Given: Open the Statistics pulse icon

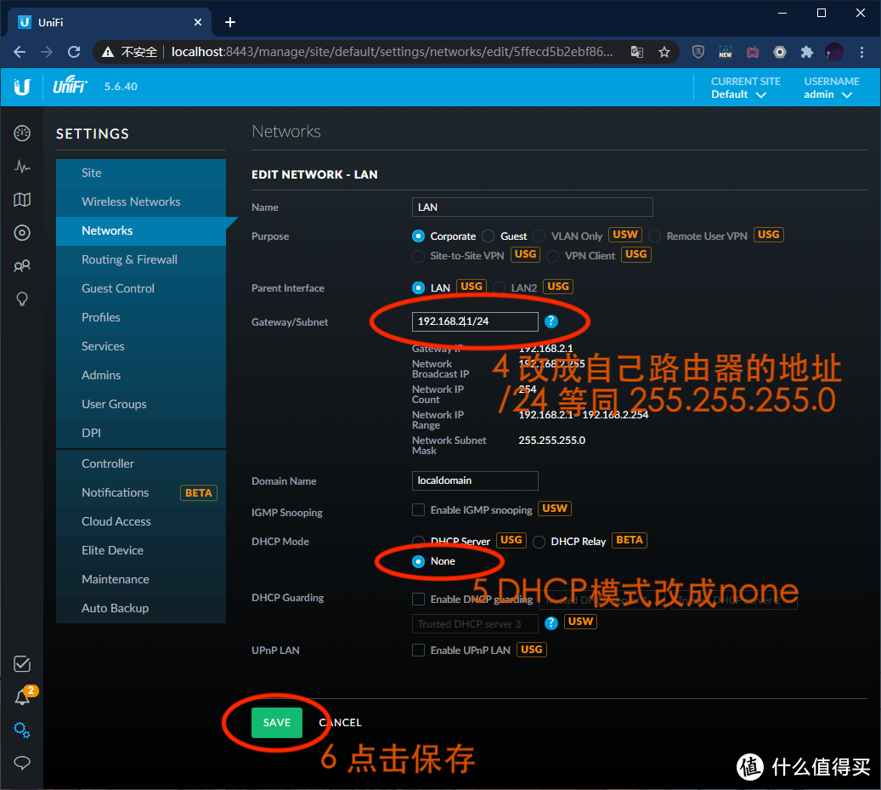Looking at the screenshot, I should [22, 167].
